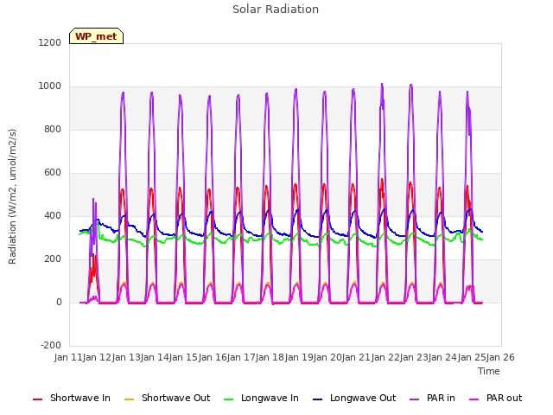Viewport: 553px width, 415px height.
Task: Click the 400 y-axis tick label
Action: coord(53,215)
